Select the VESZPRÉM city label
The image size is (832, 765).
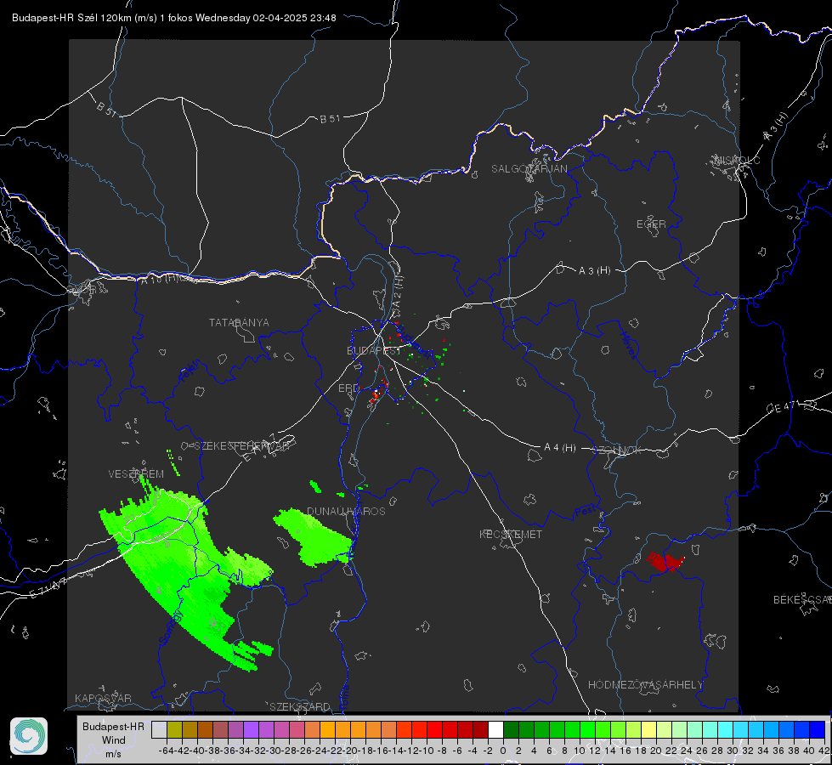coord(136,474)
